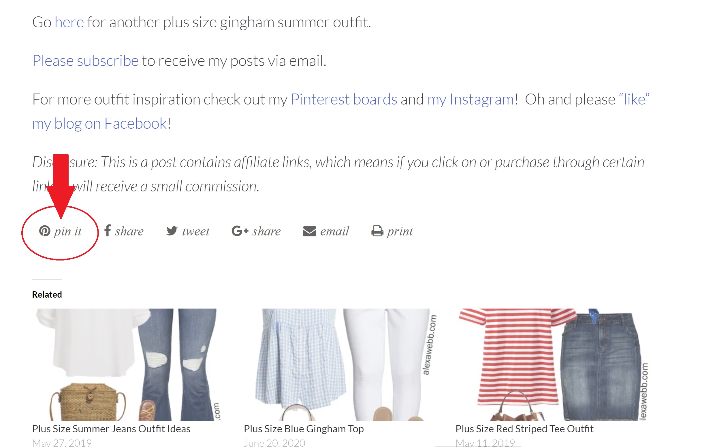702x447 pixels.
Task: Click the 'print' text label
Action: coord(400,232)
